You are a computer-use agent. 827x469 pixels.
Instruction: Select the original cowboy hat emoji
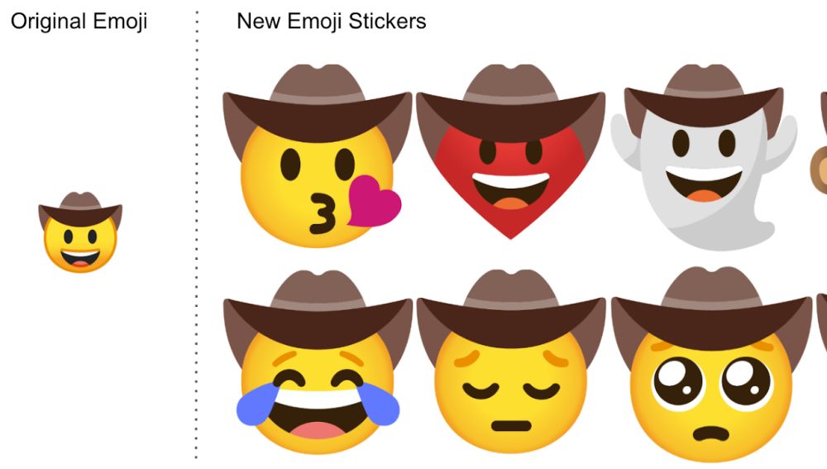(80, 232)
